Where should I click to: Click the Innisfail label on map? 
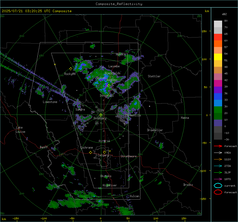pos(107,96)
